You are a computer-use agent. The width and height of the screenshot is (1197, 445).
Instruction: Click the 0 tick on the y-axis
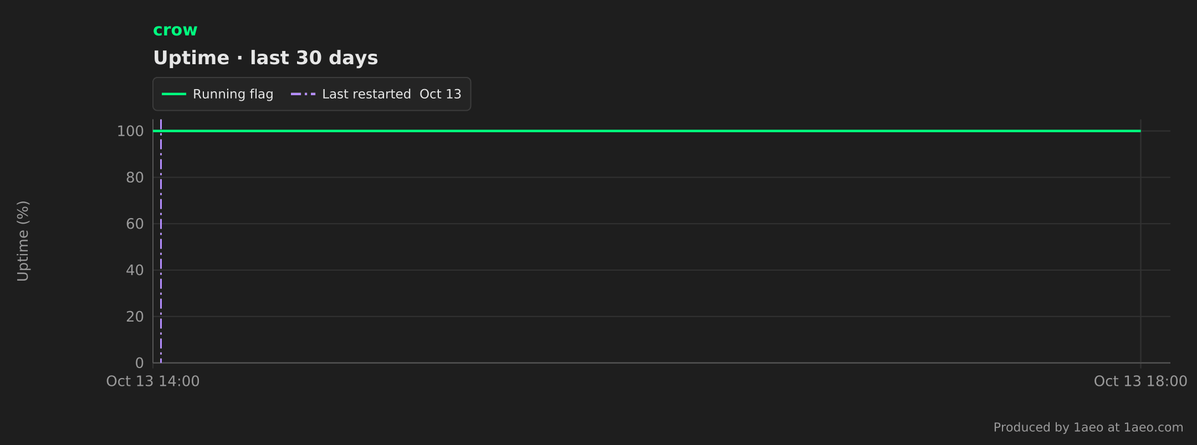tap(140, 363)
